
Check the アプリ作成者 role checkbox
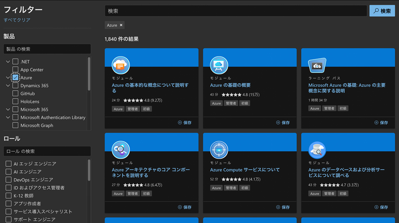pyautogui.click(x=8, y=203)
